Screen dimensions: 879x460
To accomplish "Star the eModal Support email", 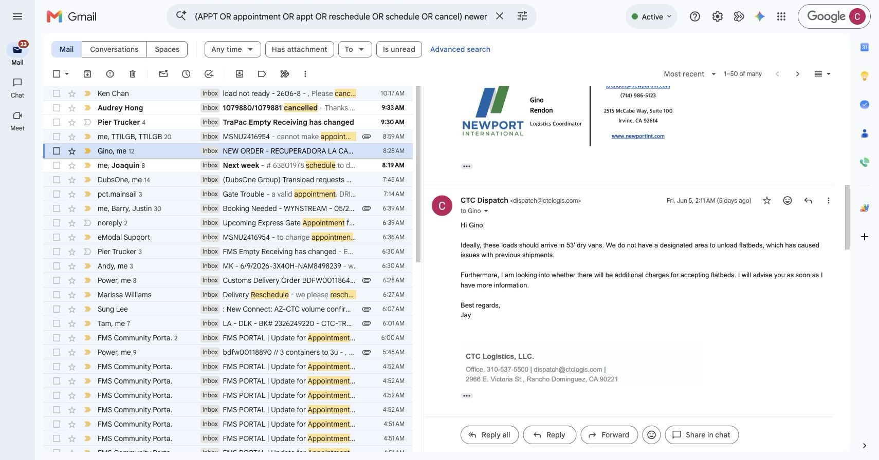I will click(72, 237).
